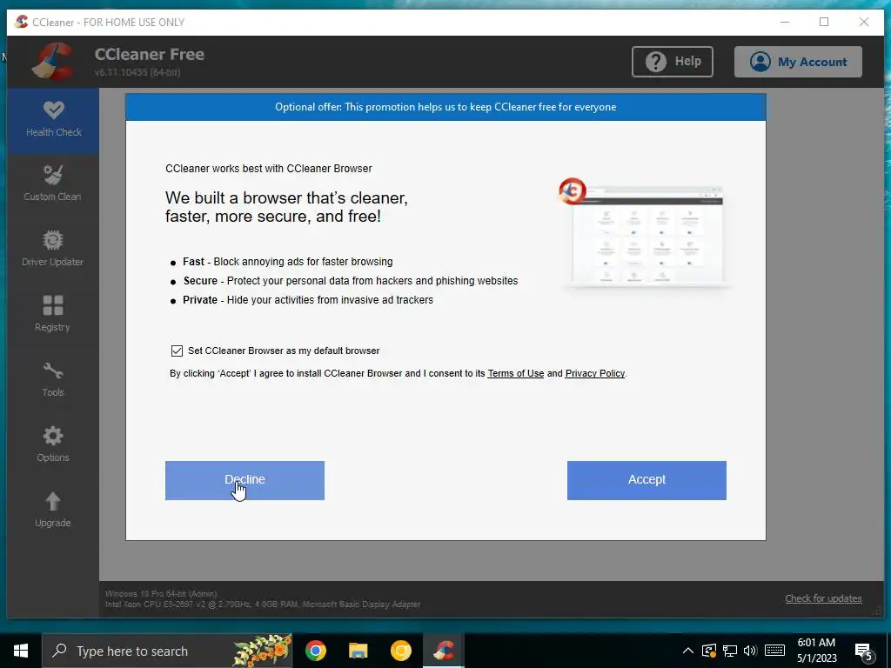
Task: Click the security tray icon
Action: pos(708,651)
